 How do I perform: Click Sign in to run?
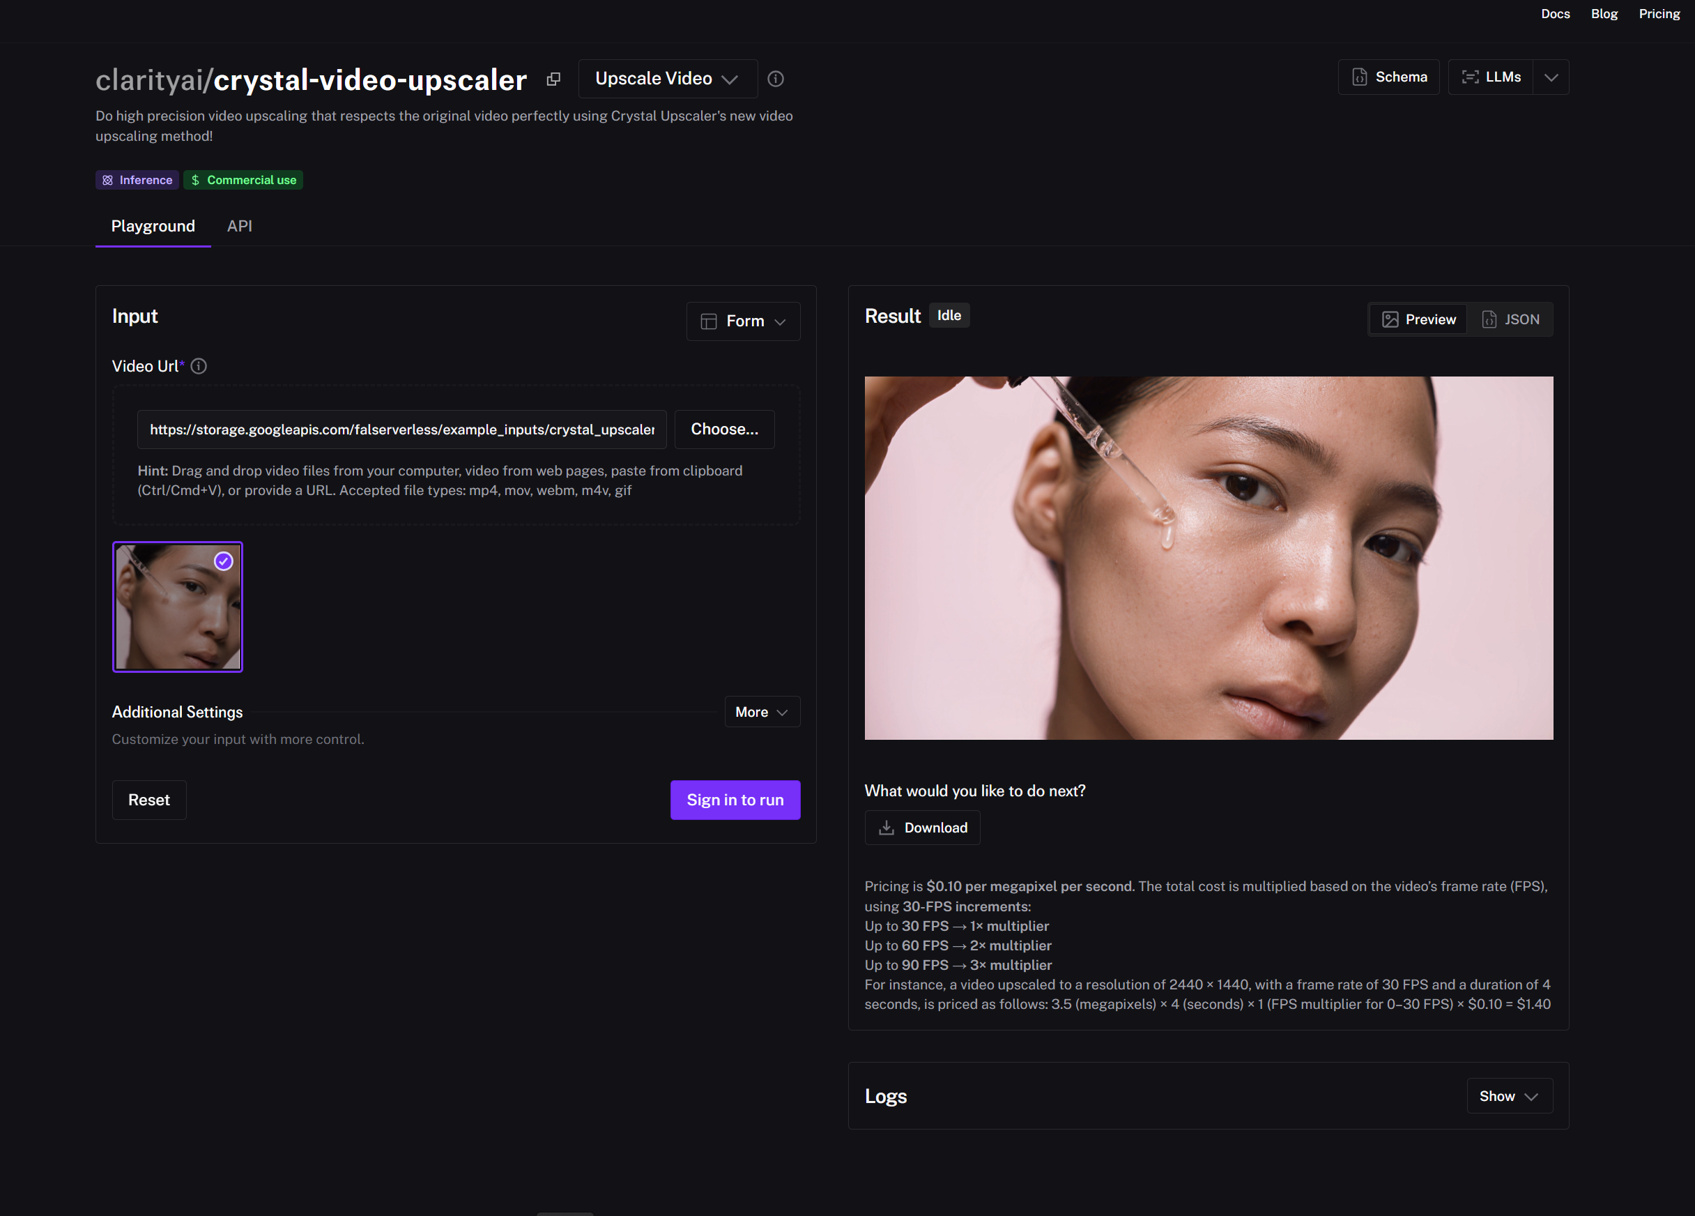click(x=735, y=800)
